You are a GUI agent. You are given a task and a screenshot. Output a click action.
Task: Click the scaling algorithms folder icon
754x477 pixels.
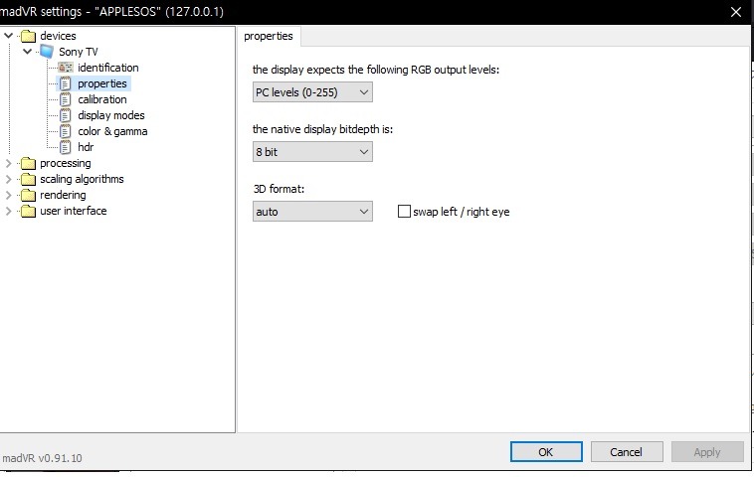(28, 179)
